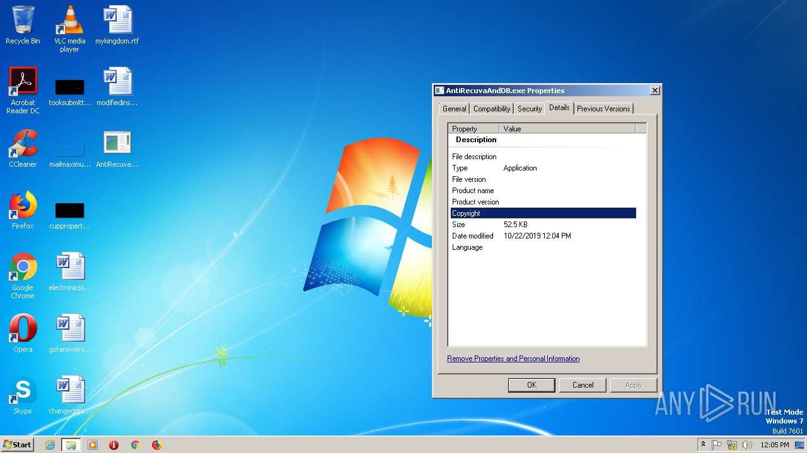This screenshot has height=453, width=807.
Task: Open the Start menu
Action: (18, 445)
